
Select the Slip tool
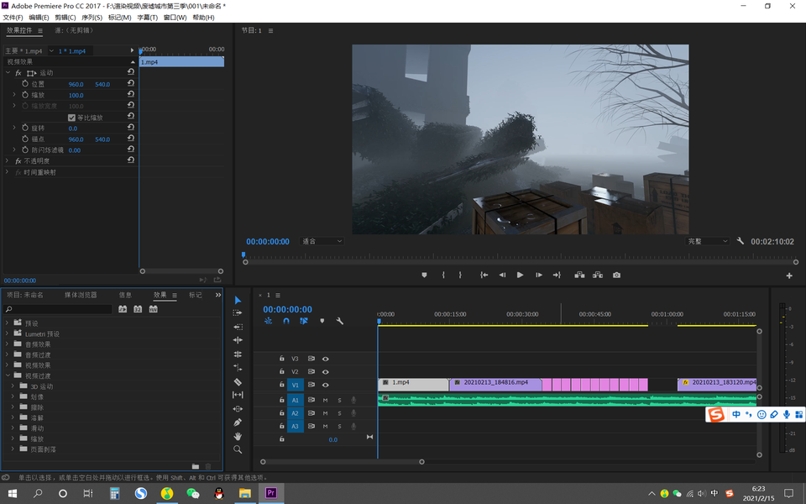(238, 395)
